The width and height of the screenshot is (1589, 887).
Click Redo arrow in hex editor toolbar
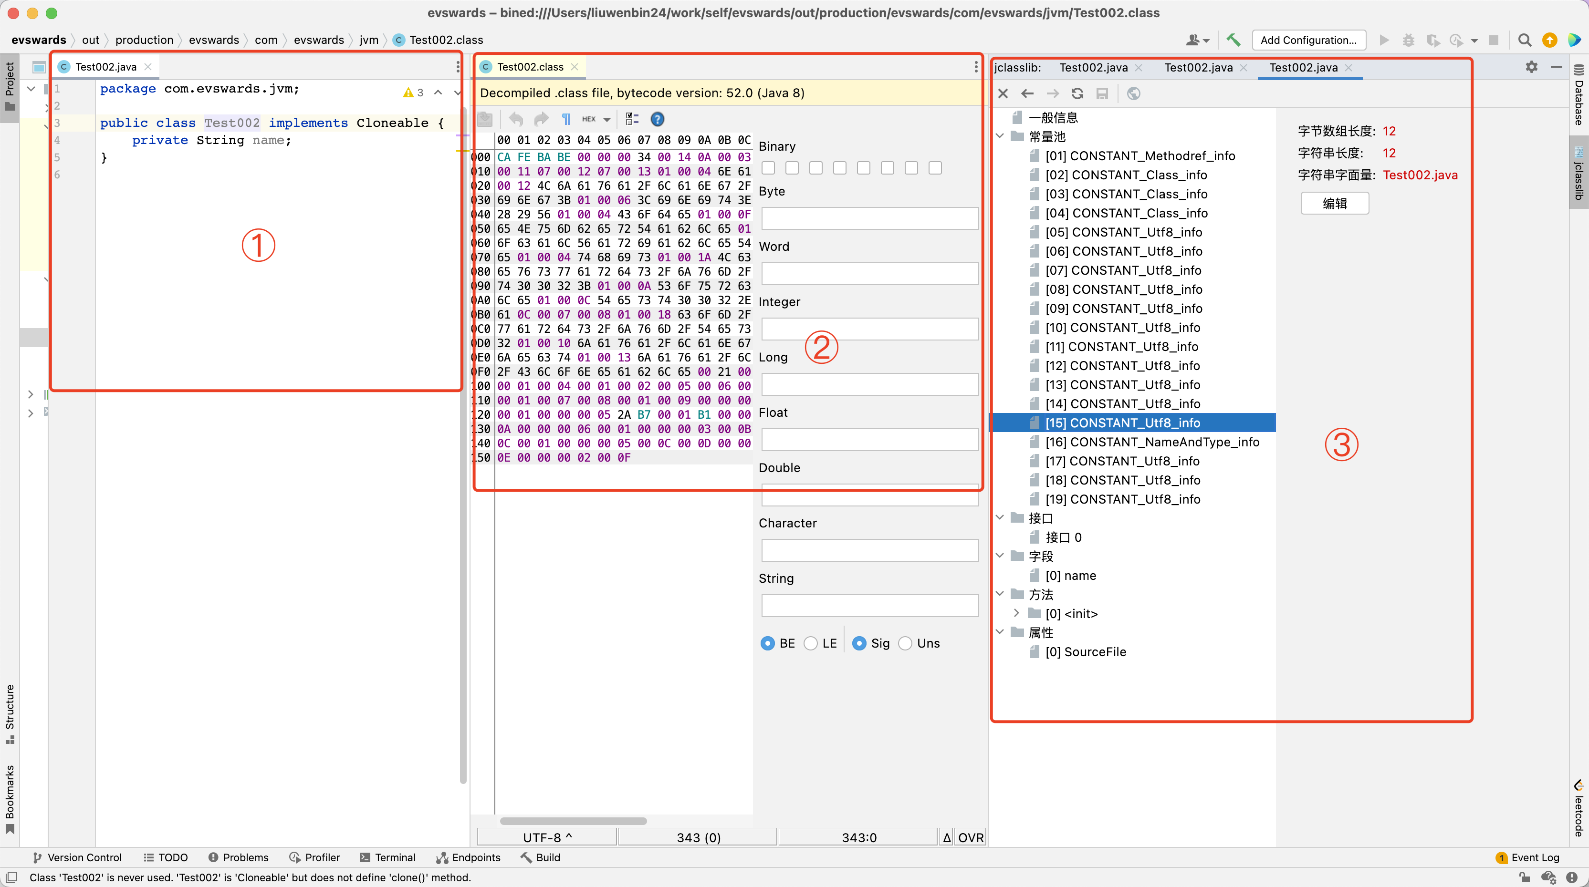point(541,119)
